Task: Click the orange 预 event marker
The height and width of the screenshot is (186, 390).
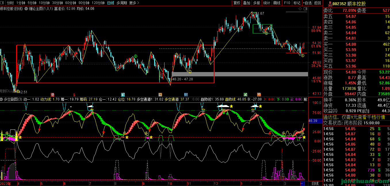Action: click(259, 94)
